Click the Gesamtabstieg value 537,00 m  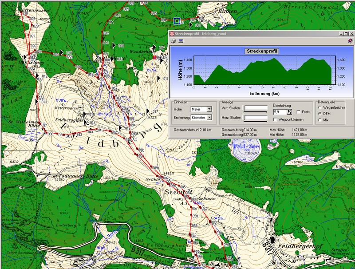250,135
